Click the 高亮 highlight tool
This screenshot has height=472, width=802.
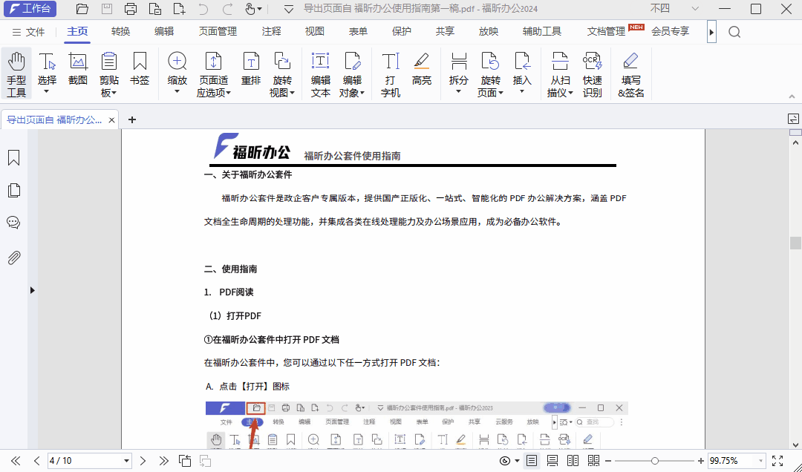click(x=422, y=73)
